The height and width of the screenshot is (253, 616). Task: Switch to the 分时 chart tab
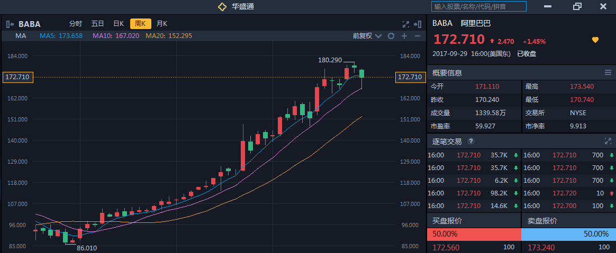pos(76,24)
